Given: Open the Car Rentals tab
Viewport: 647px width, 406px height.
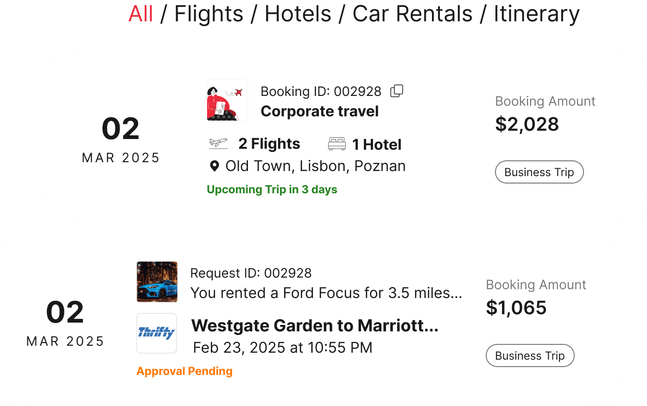Looking at the screenshot, I should click(x=412, y=14).
